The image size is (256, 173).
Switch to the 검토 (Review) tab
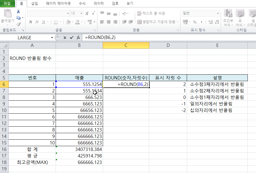(115, 3)
